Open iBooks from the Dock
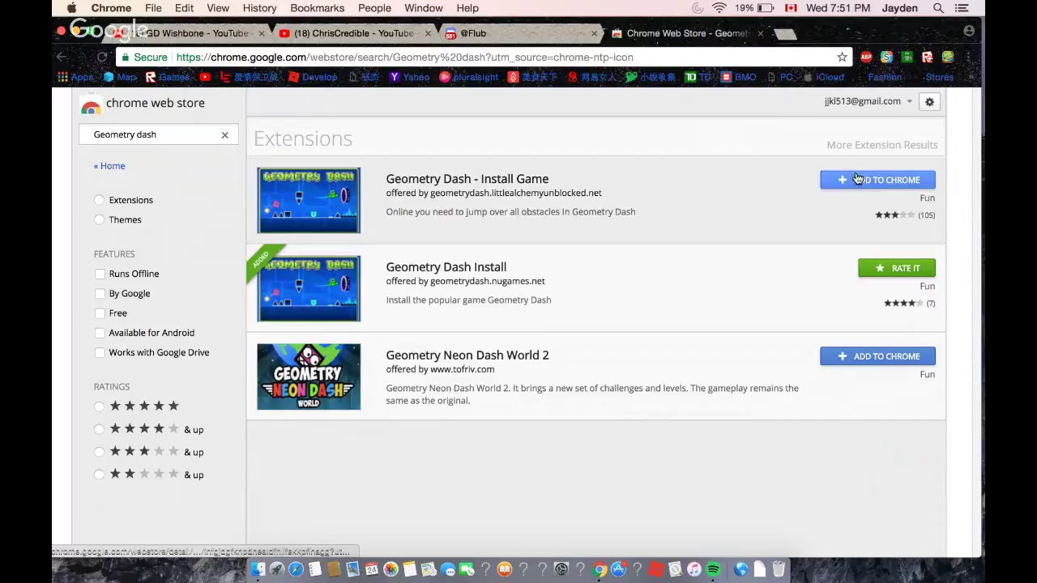This screenshot has height=583, width=1037. (505, 570)
